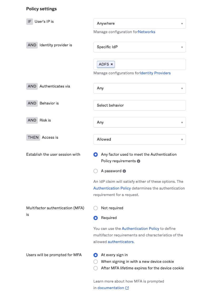
Task: Select A password radio option
Action: pos(96,171)
